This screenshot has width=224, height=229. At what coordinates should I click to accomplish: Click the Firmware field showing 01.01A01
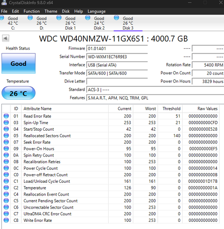tap(117, 49)
